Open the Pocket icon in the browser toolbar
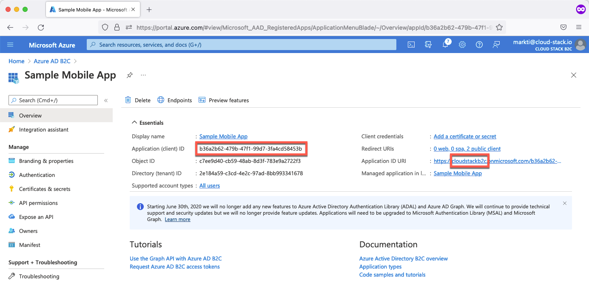589x294 pixels. coord(563,27)
